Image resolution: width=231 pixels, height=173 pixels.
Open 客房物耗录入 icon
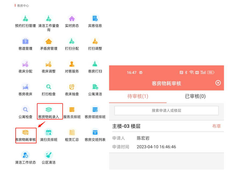pos(49,110)
